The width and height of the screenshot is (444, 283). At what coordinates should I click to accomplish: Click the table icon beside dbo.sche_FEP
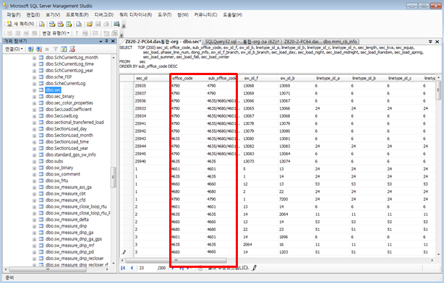[41, 77]
